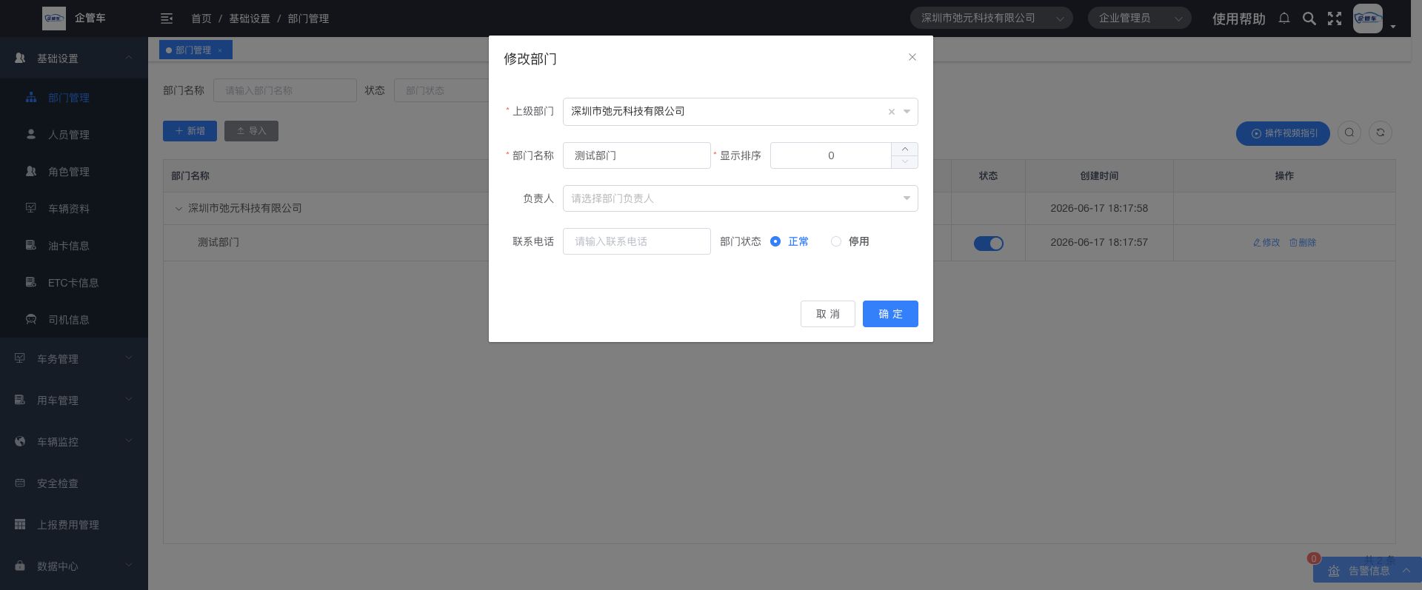1422x590 pixels.
Task: Open the 上级部门 dropdown
Action: coord(740,112)
